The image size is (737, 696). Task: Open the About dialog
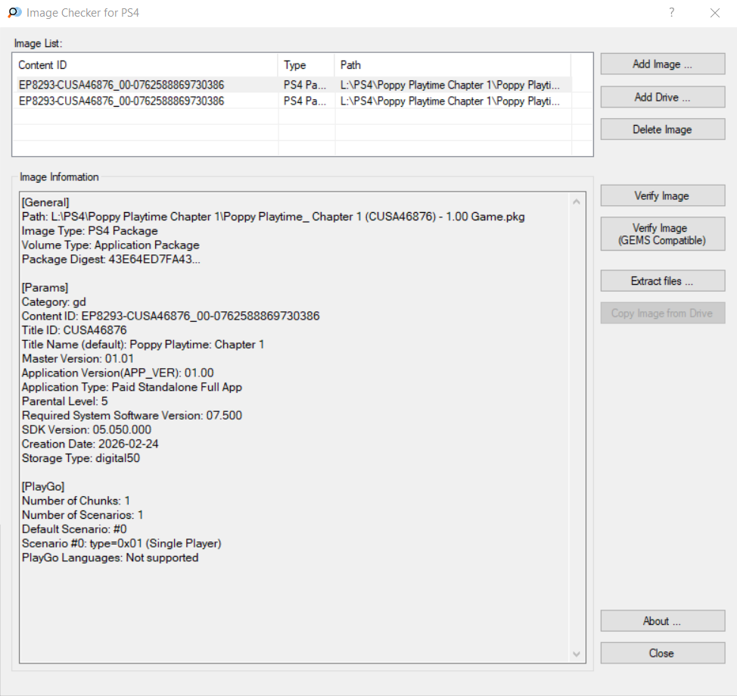[x=662, y=621]
